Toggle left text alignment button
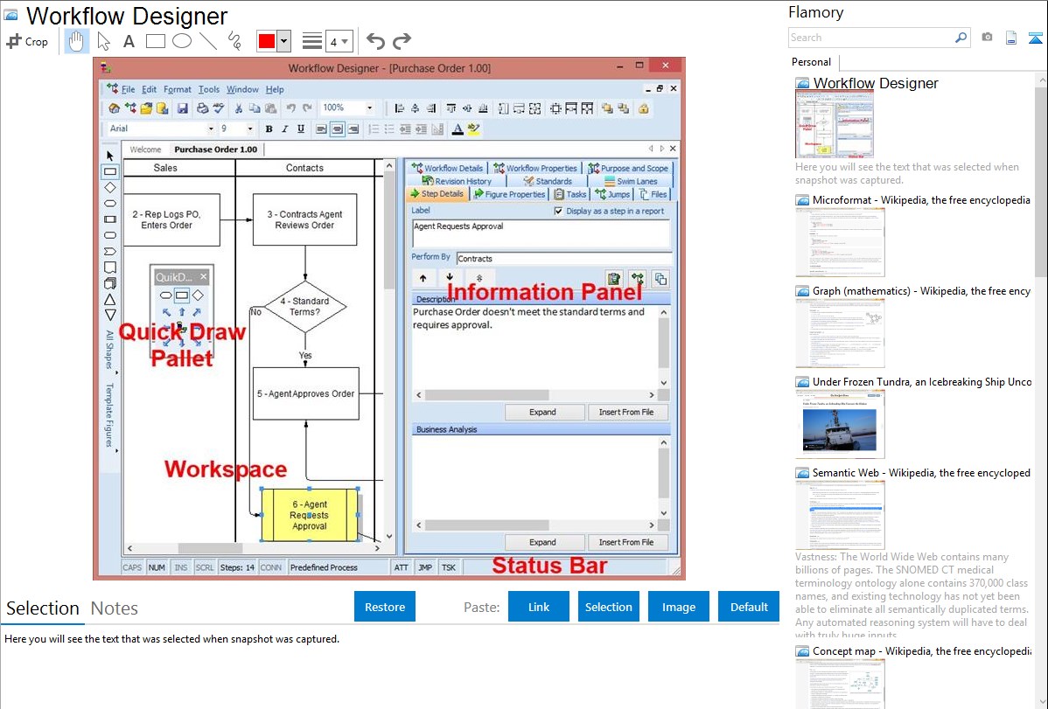Screen dimensions: 1048x709 coord(321,129)
